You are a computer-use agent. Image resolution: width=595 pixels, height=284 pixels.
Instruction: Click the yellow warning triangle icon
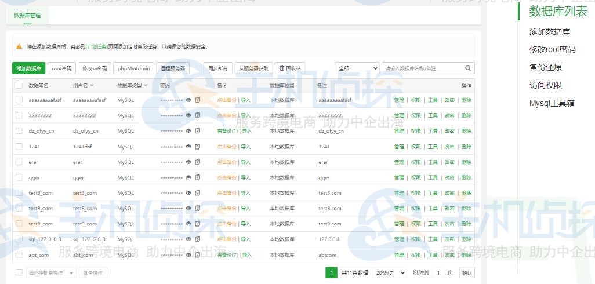click(19, 46)
